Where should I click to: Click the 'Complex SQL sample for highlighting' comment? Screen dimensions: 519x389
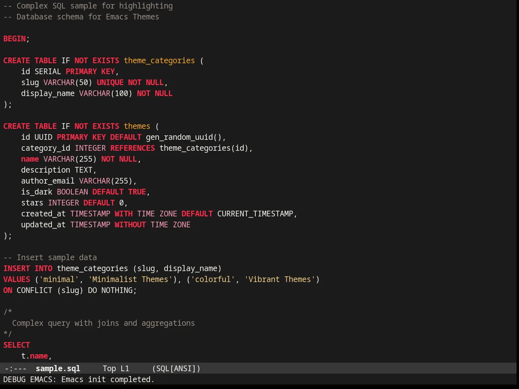[x=88, y=6]
